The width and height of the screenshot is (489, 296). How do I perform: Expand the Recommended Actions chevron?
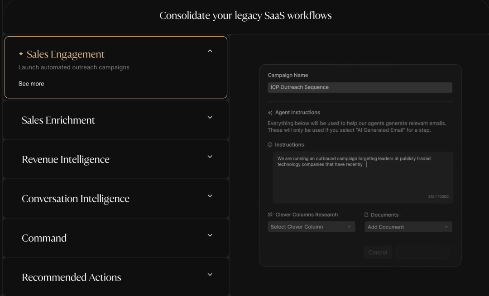click(210, 274)
